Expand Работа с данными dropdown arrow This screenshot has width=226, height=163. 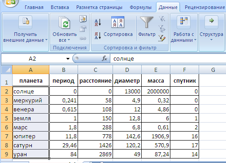(x=195, y=40)
